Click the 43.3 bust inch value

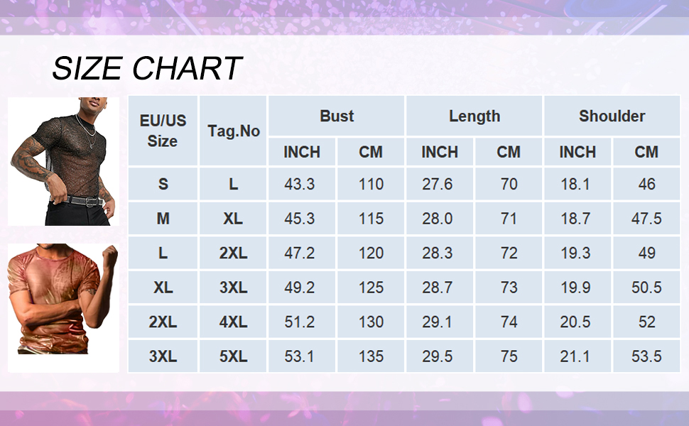[x=300, y=185]
